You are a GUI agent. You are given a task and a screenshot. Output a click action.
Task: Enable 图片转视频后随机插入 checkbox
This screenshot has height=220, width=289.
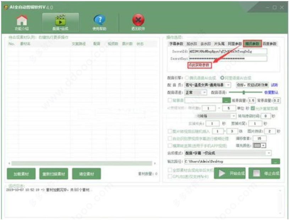pyautogui.click(x=170, y=131)
